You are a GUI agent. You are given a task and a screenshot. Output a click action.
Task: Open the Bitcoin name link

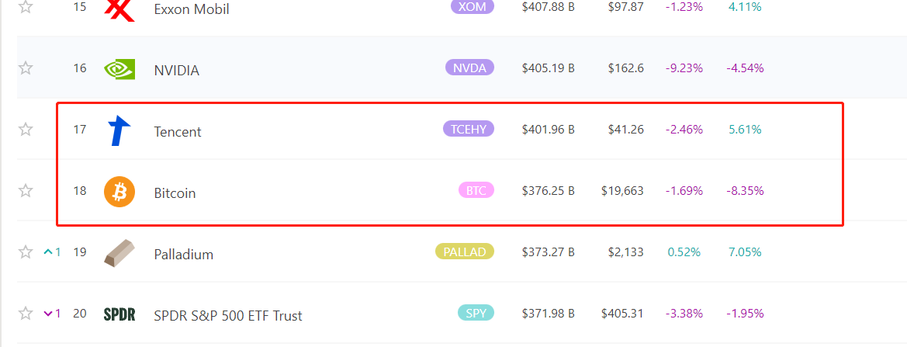point(175,193)
